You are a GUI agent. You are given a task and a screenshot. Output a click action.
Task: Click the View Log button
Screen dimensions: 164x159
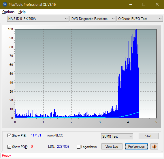click(112, 146)
